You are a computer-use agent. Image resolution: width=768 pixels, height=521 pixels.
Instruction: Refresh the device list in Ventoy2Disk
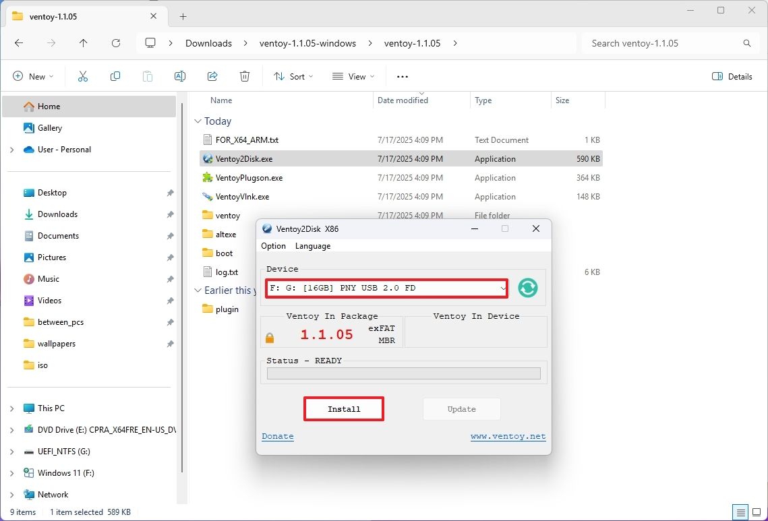click(x=527, y=288)
